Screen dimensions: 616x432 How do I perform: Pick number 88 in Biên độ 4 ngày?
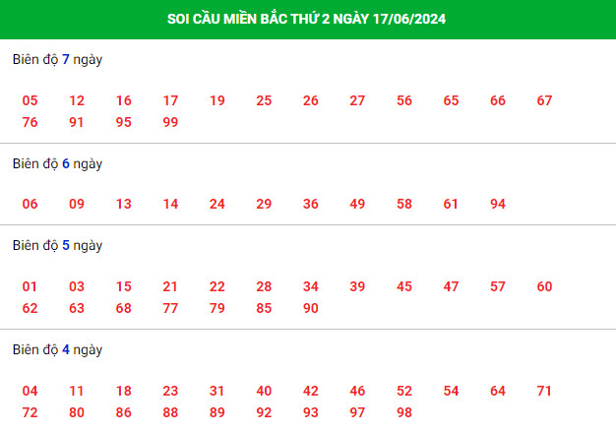point(170,412)
